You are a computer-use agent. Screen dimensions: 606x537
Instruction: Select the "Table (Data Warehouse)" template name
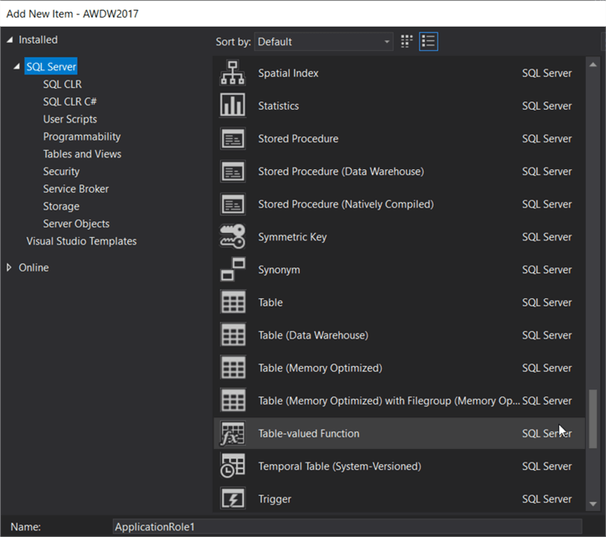point(313,335)
